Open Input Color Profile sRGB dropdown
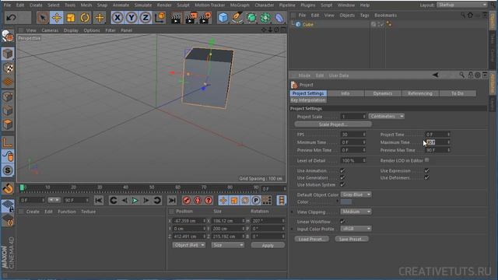The height and width of the screenshot is (280, 498). click(x=356, y=229)
